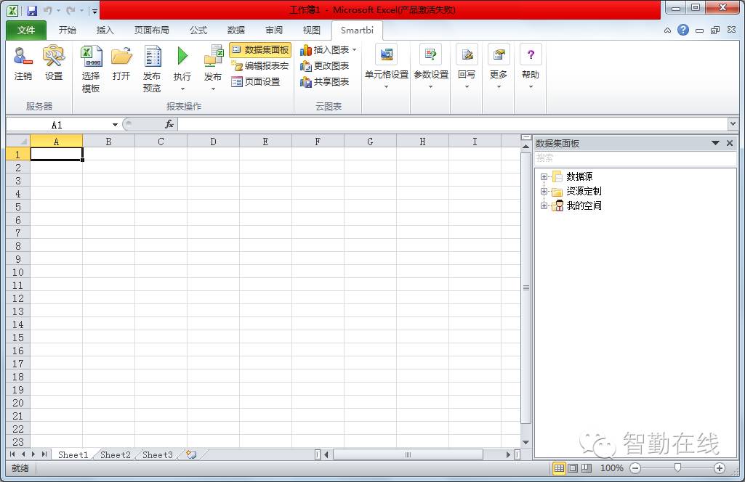745x482 pixels.
Task: Click the 单元格设置 cell settings icon
Action: click(386, 54)
